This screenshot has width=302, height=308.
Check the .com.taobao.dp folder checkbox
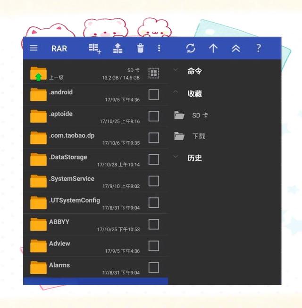(x=154, y=138)
